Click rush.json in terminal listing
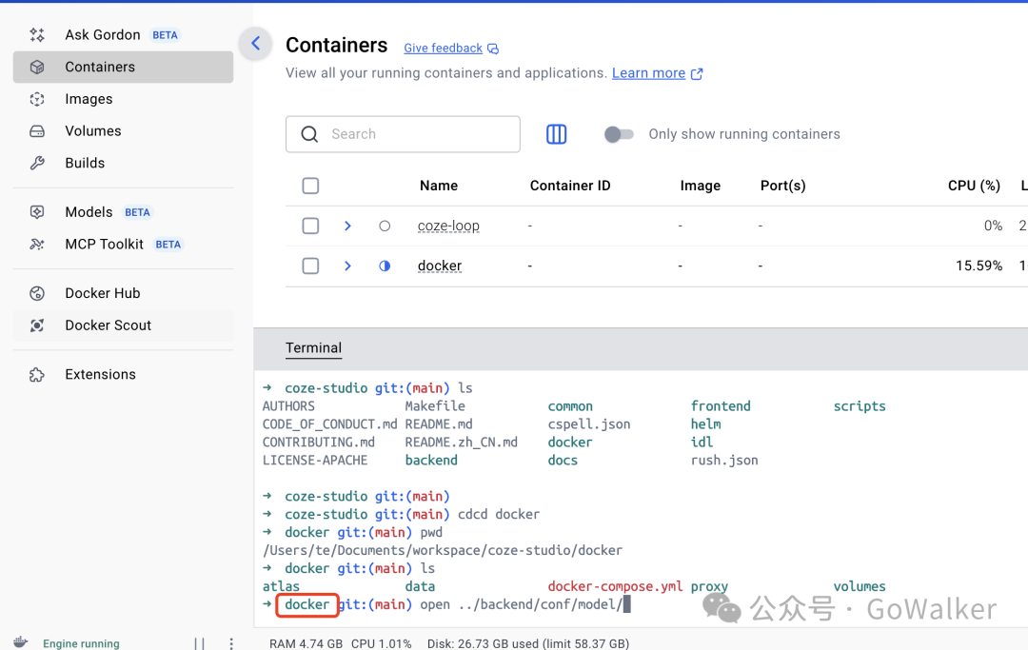Screen dimensions: 1028x650 (724, 461)
